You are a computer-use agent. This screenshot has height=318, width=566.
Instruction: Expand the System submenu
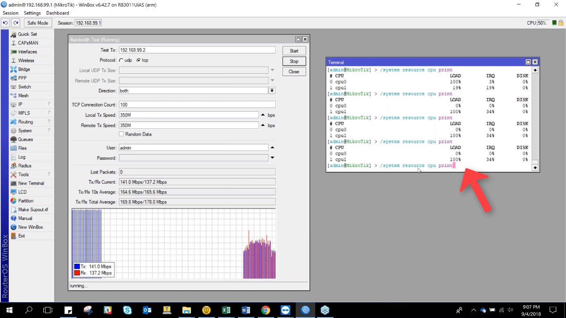(x=50, y=131)
